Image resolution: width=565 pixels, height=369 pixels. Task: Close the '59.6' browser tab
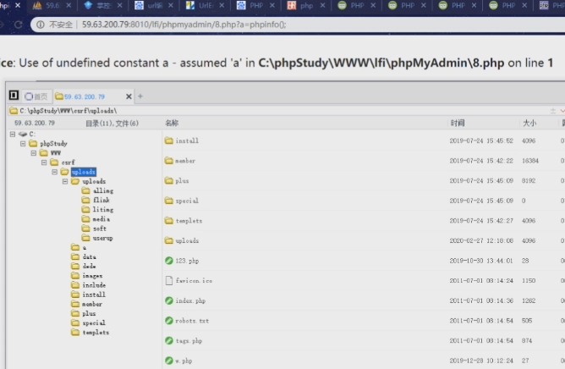[69, 5]
